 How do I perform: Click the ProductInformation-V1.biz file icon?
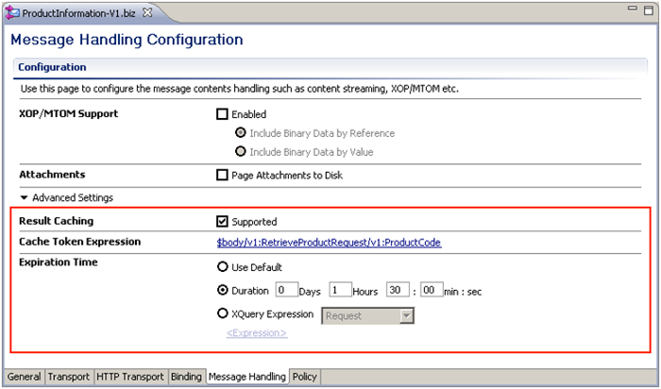point(12,10)
